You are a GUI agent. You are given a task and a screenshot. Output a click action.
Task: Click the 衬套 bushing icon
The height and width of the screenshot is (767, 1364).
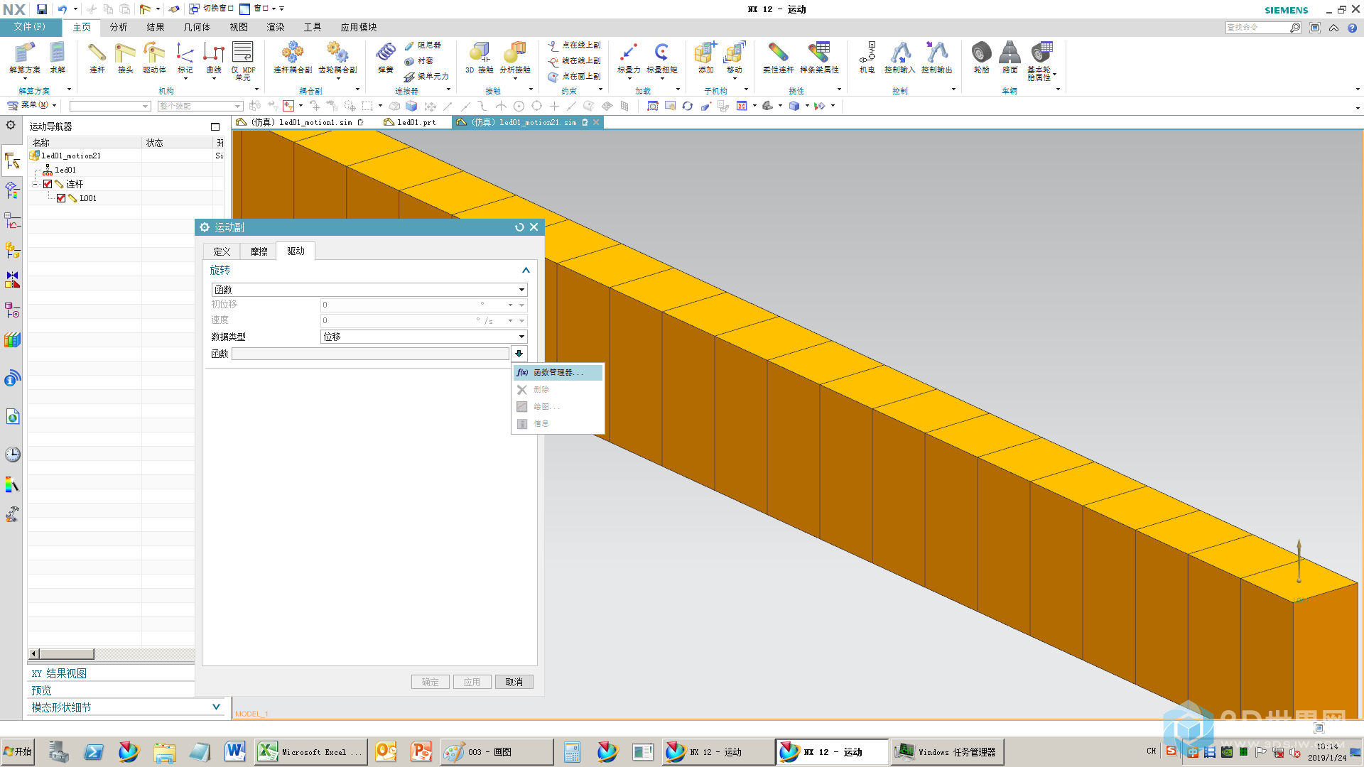tap(419, 60)
